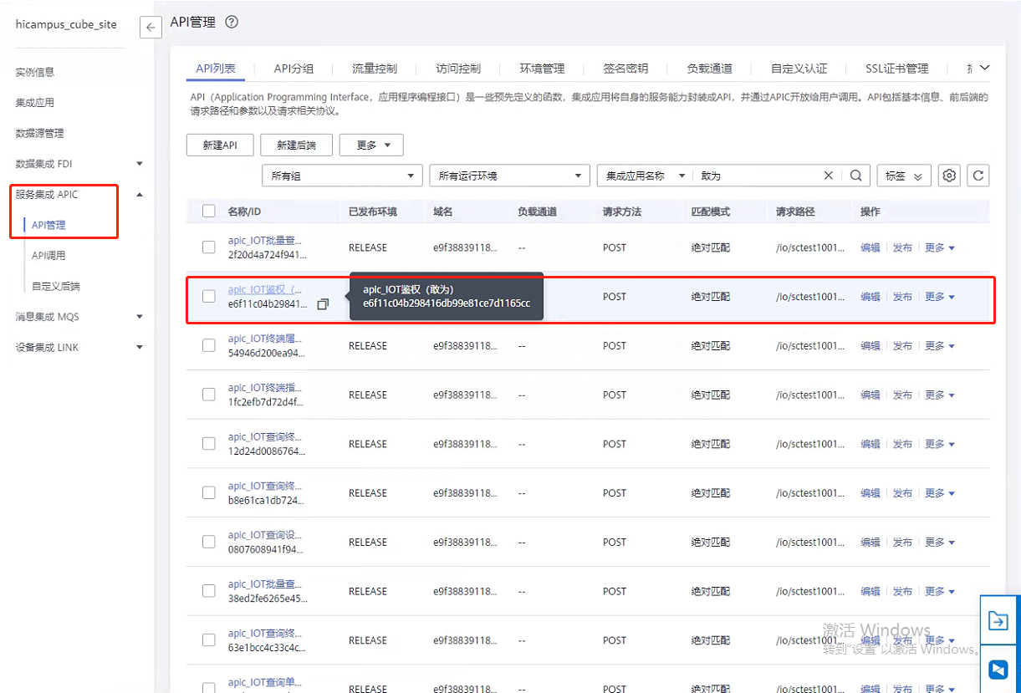Open the table settings gear icon
The height and width of the screenshot is (693, 1021).
tap(949, 176)
